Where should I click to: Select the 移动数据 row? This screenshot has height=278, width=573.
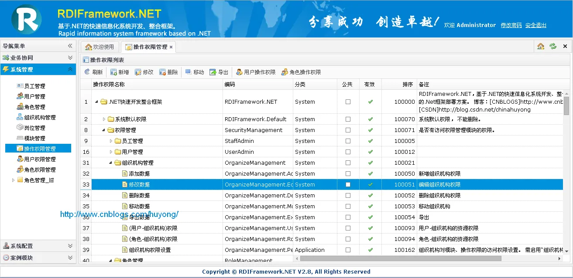321,206
